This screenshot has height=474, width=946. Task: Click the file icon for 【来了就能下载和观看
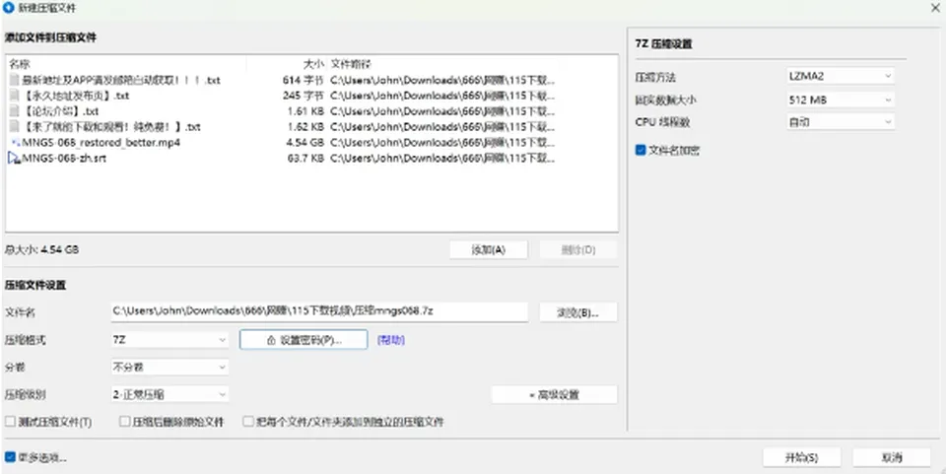point(15,127)
